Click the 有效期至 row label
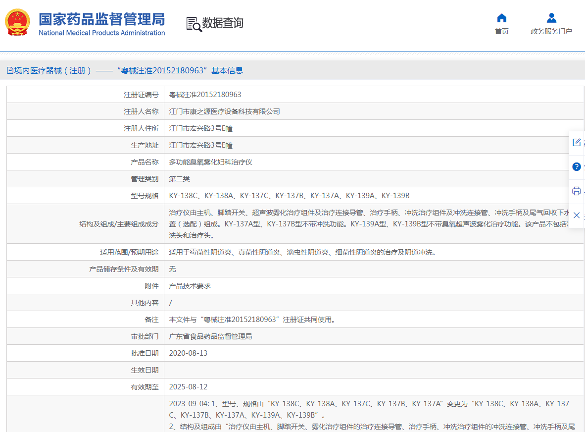This screenshot has height=432, width=585. pyautogui.click(x=145, y=387)
